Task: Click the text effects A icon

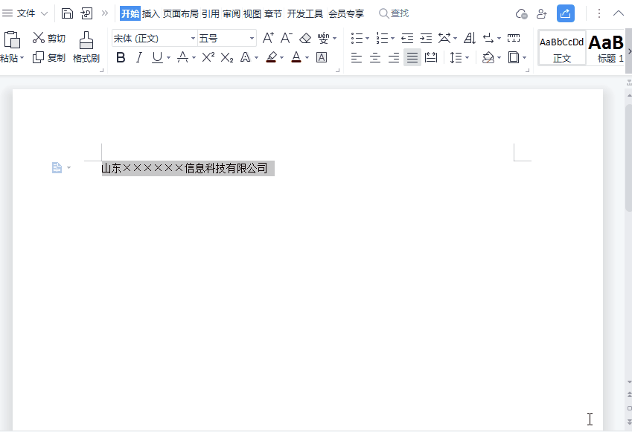Action: (245, 57)
